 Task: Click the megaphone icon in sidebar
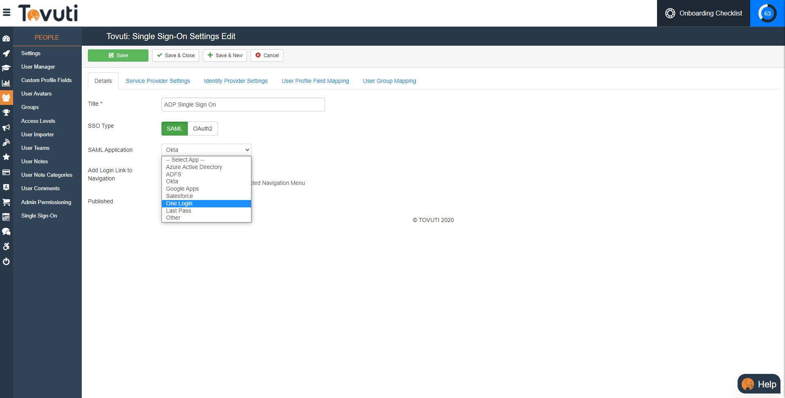click(6, 127)
